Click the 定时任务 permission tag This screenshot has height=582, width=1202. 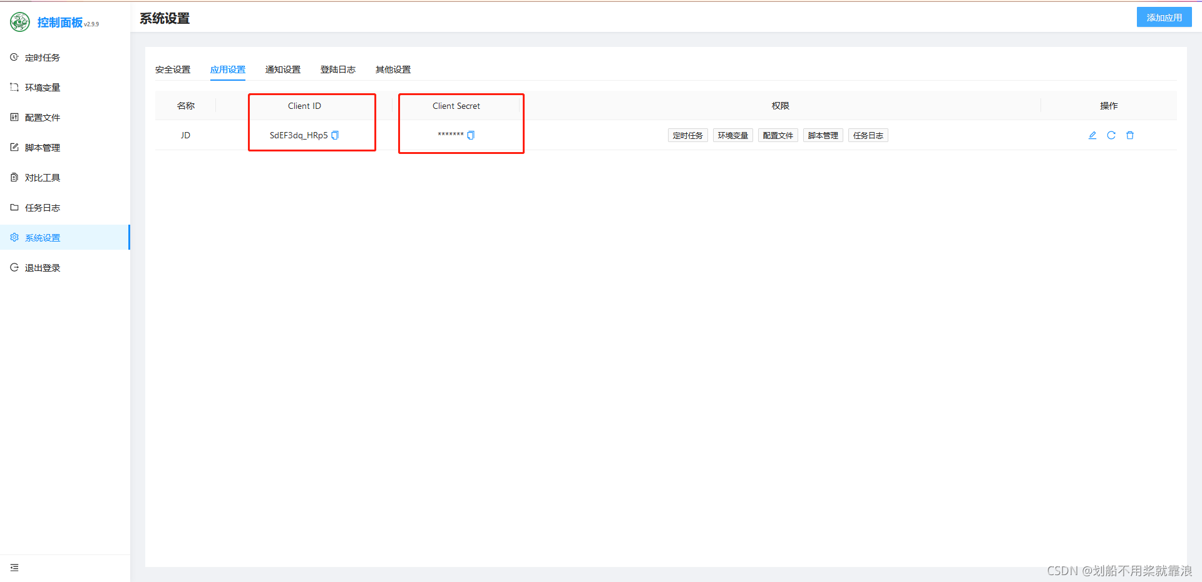tap(687, 136)
